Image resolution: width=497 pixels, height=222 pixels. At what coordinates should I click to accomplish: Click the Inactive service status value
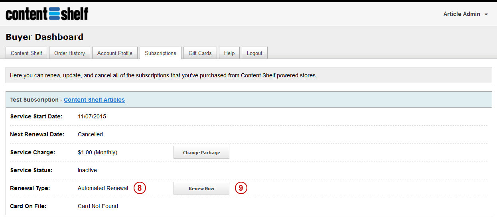[x=87, y=170]
